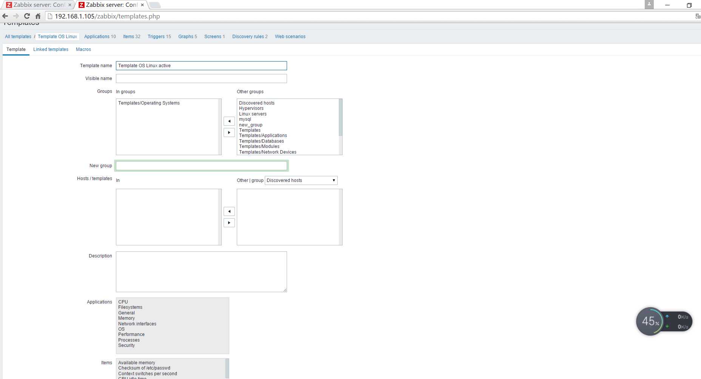Viewport: 701px width, 379px height.
Task: Click Performance in Applications list
Action: click(131, 334)
